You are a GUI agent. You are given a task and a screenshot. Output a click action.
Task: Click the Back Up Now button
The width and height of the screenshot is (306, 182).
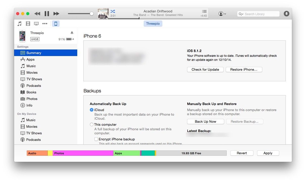[206, 121]
